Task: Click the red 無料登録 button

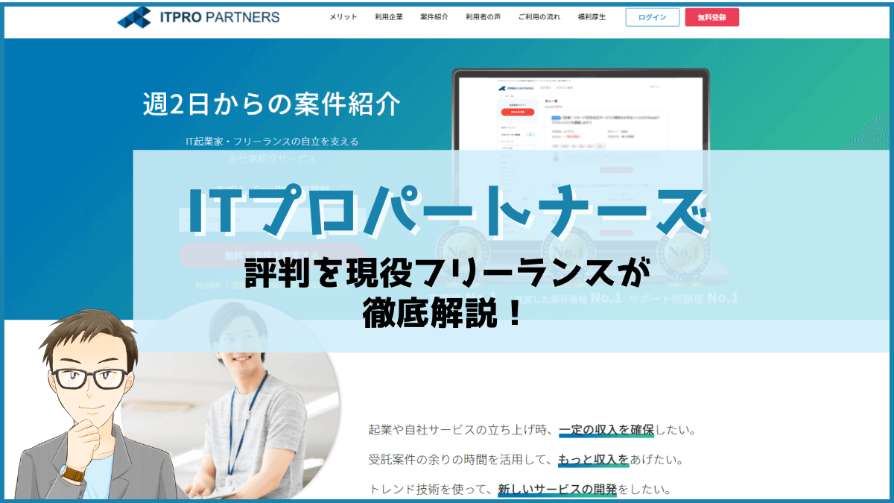Action: pyautogui.click(x=712, y=17)
